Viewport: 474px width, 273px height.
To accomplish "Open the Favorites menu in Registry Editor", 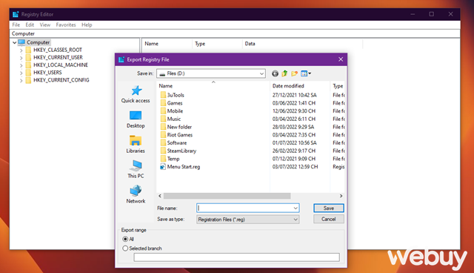I will point(66,24).
